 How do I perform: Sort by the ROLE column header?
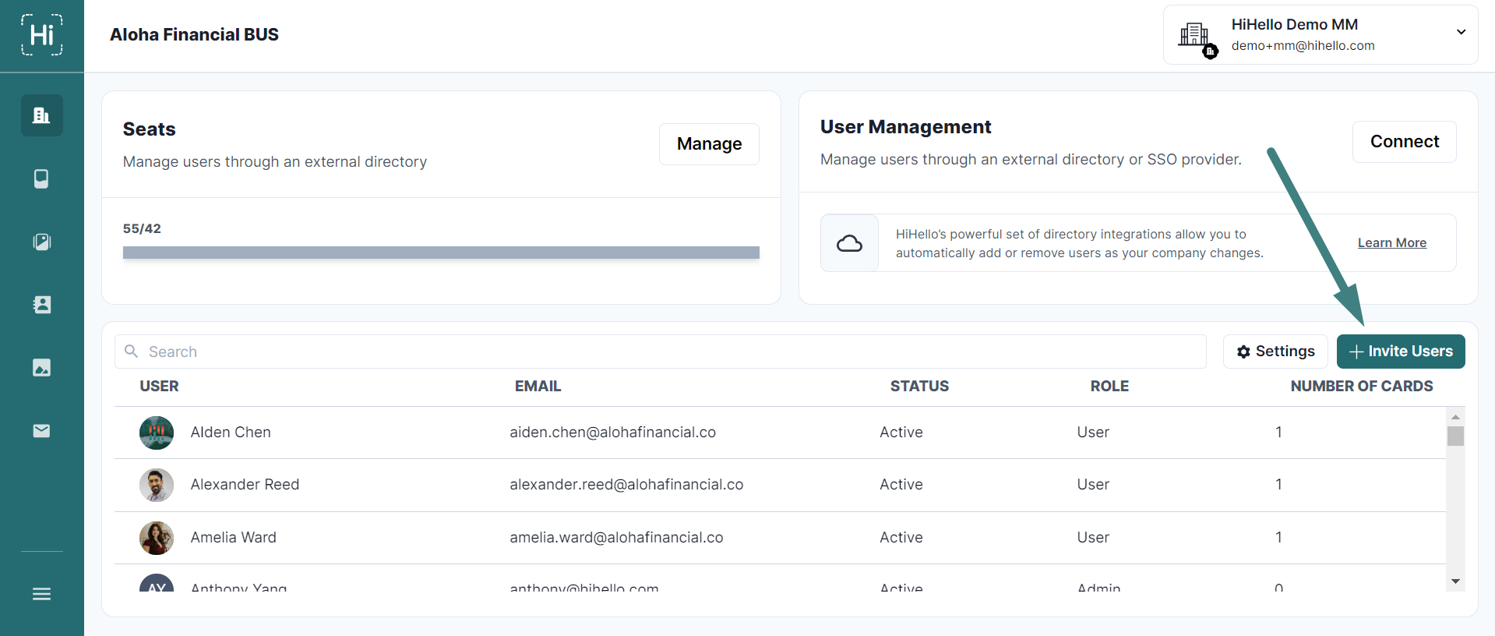[x=1109, y=386]
